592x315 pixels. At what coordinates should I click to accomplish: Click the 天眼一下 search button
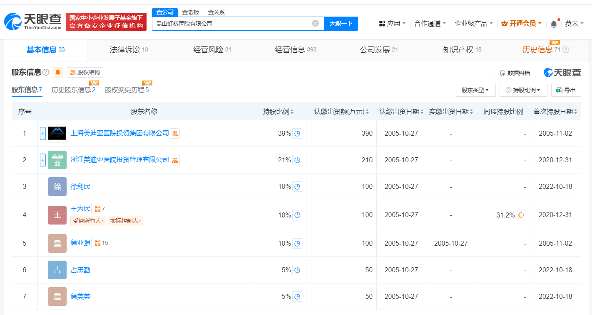341,24
